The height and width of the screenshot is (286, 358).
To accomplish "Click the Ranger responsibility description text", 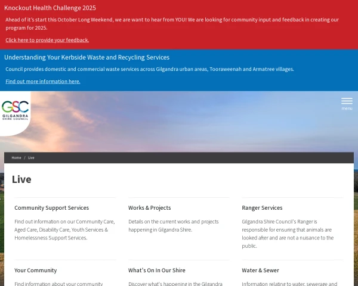I will [x=288, y=233].
